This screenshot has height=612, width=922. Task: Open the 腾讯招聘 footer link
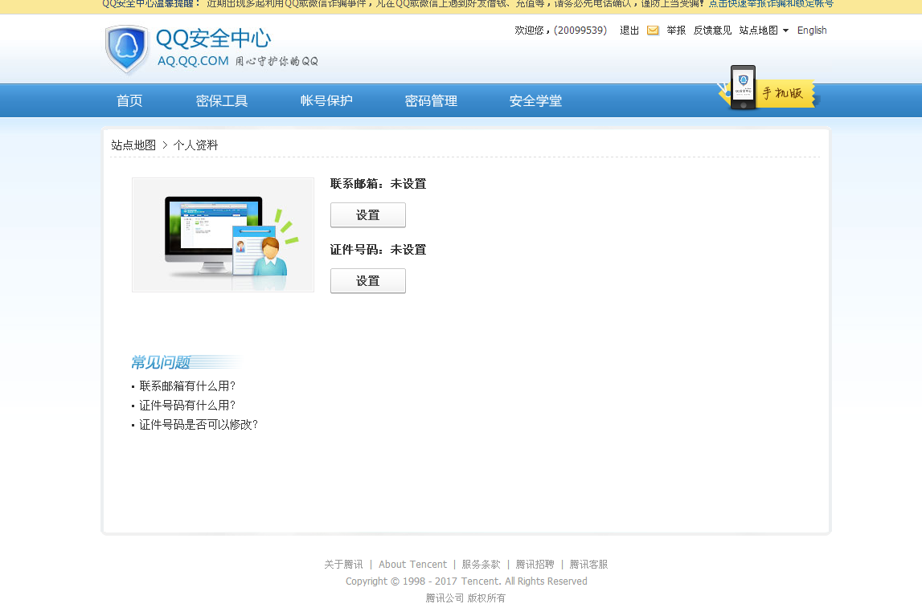[535, 565]
